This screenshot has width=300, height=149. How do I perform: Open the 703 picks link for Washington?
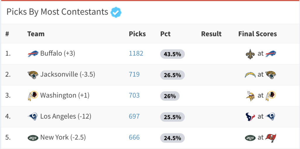tap(134, 95)
